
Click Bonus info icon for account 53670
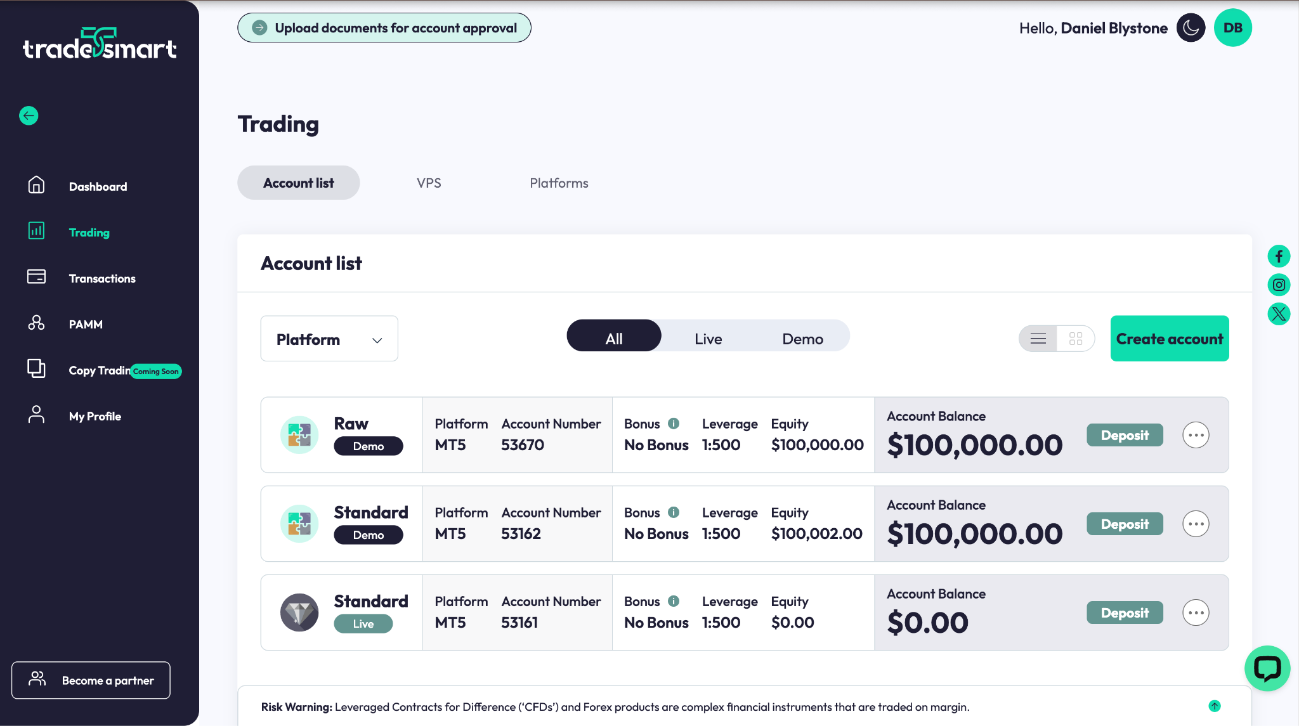(674, 424)
